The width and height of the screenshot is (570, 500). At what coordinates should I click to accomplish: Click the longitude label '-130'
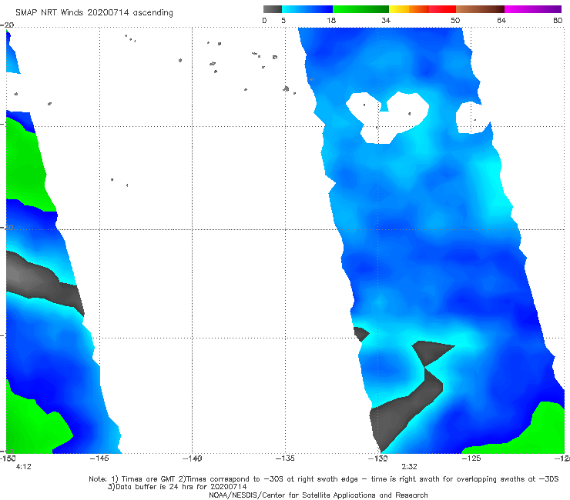click(378, 458)
